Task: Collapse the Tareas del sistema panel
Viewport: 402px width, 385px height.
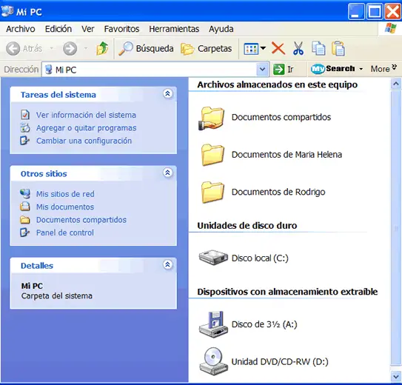Action: click(167, 94)
